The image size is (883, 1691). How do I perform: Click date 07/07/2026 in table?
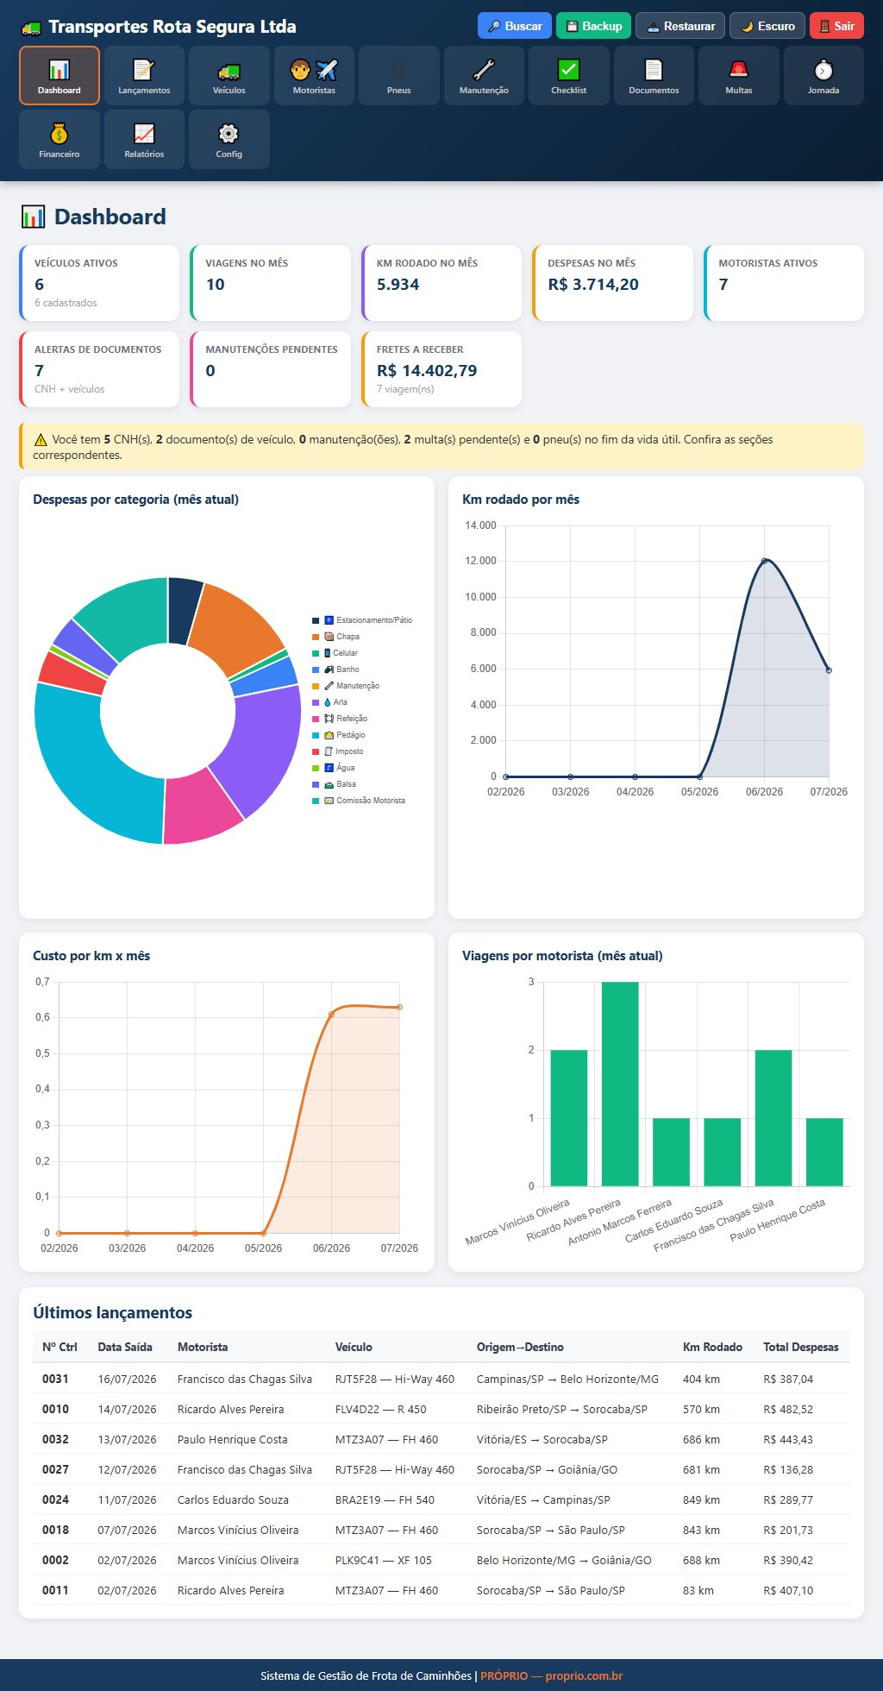tap(127, 1530)
